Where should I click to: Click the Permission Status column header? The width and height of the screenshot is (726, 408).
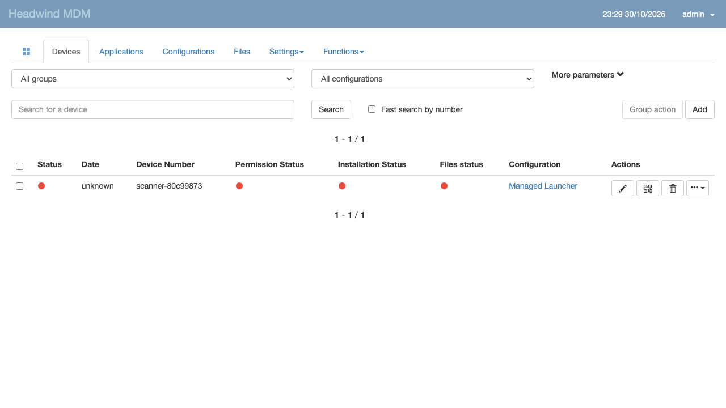(x=269, y=164)
